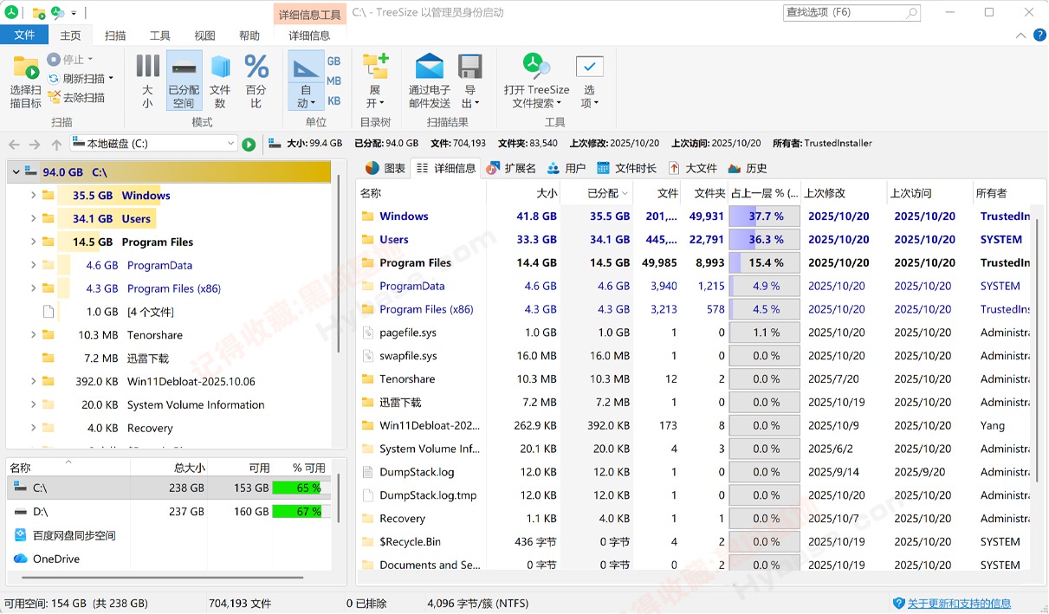Select the 选择扫描目标 scan target icon
Screen dimensions: 1049x614
coord(25,80)
